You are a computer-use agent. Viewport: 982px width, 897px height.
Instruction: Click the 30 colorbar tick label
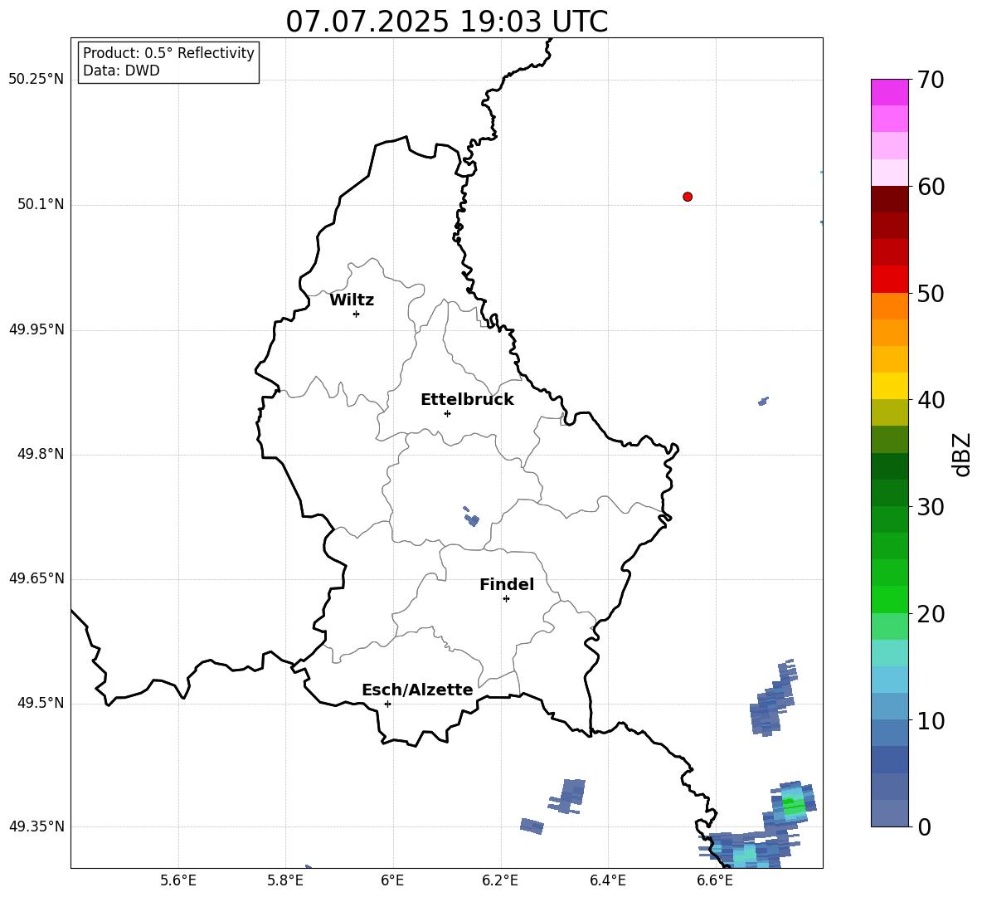coord(931,507)
